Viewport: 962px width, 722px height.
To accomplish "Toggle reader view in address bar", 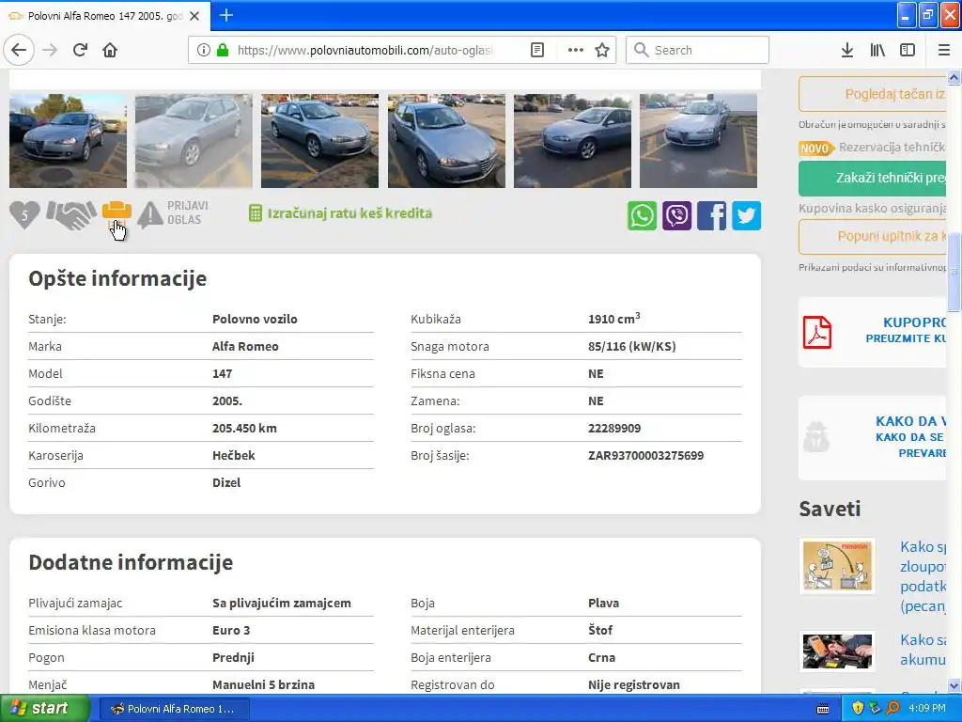I will click(537, 51).
